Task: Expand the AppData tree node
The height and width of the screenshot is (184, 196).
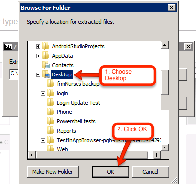Action: (38, 56)
